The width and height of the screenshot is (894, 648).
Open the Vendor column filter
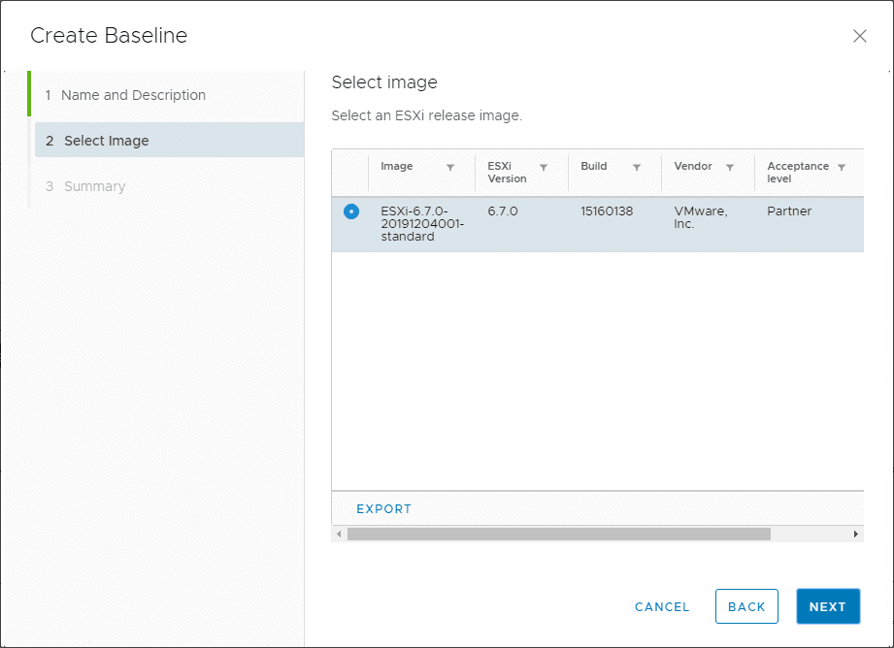tap(730, 167)
